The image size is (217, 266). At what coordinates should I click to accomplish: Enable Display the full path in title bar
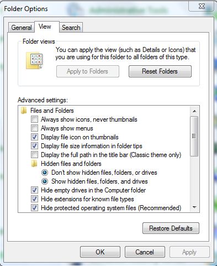34,155
